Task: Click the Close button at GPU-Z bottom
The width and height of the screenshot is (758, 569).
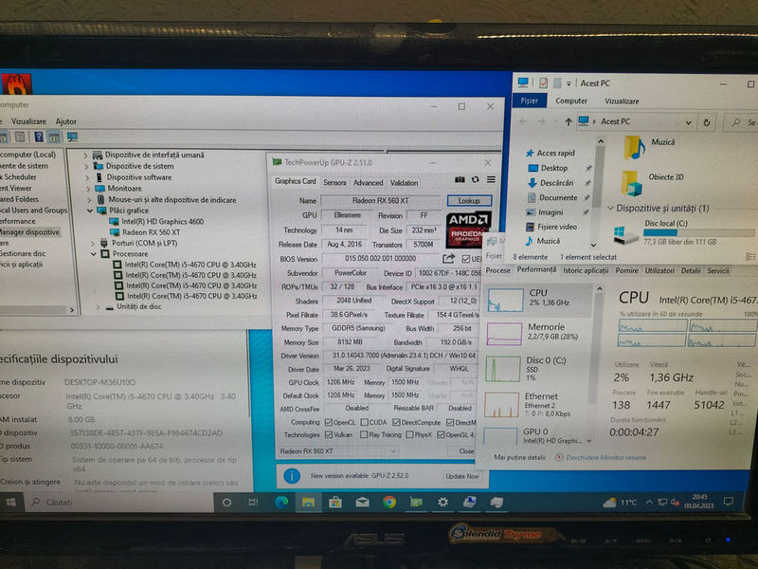Action: pos(466,451)
